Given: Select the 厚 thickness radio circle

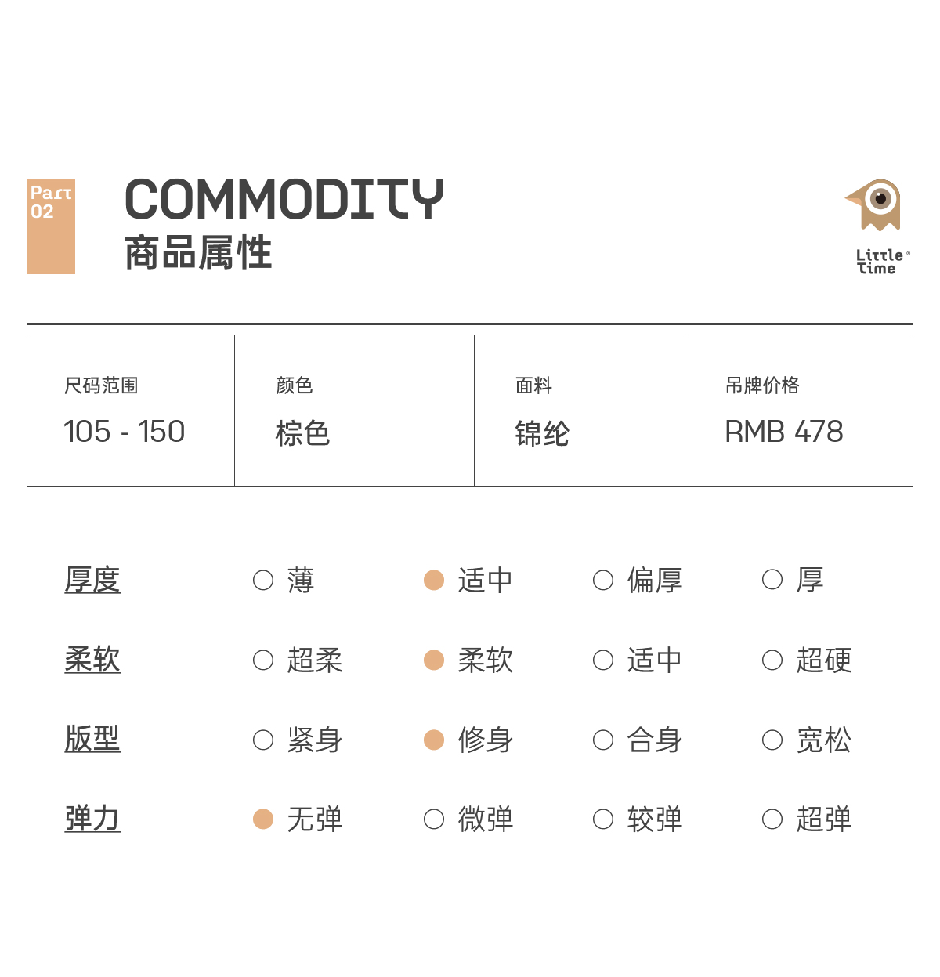Looking at the screenshot, I should click(x=772, y=580).
